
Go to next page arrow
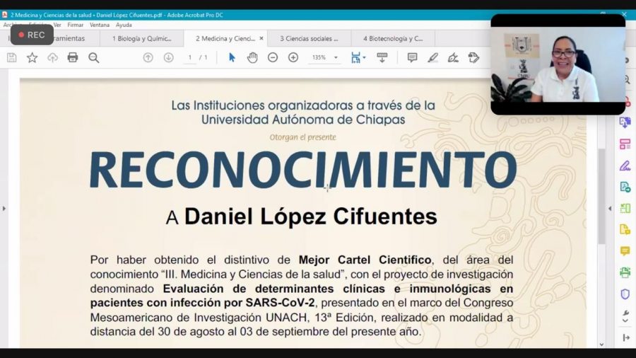(x=168, y=57)
